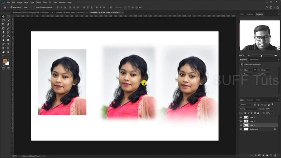Screen dimensions: 281x158
Task: Zoom out in Navigator panel
Action: (x=249, y=55)
